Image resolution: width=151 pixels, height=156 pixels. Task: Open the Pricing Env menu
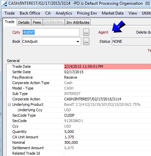87,13
